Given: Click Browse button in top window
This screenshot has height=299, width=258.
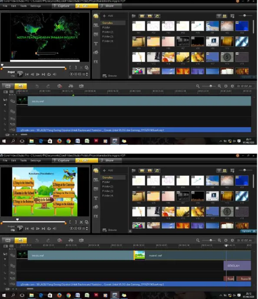Looking at the screenshot, I should (109, 76).
